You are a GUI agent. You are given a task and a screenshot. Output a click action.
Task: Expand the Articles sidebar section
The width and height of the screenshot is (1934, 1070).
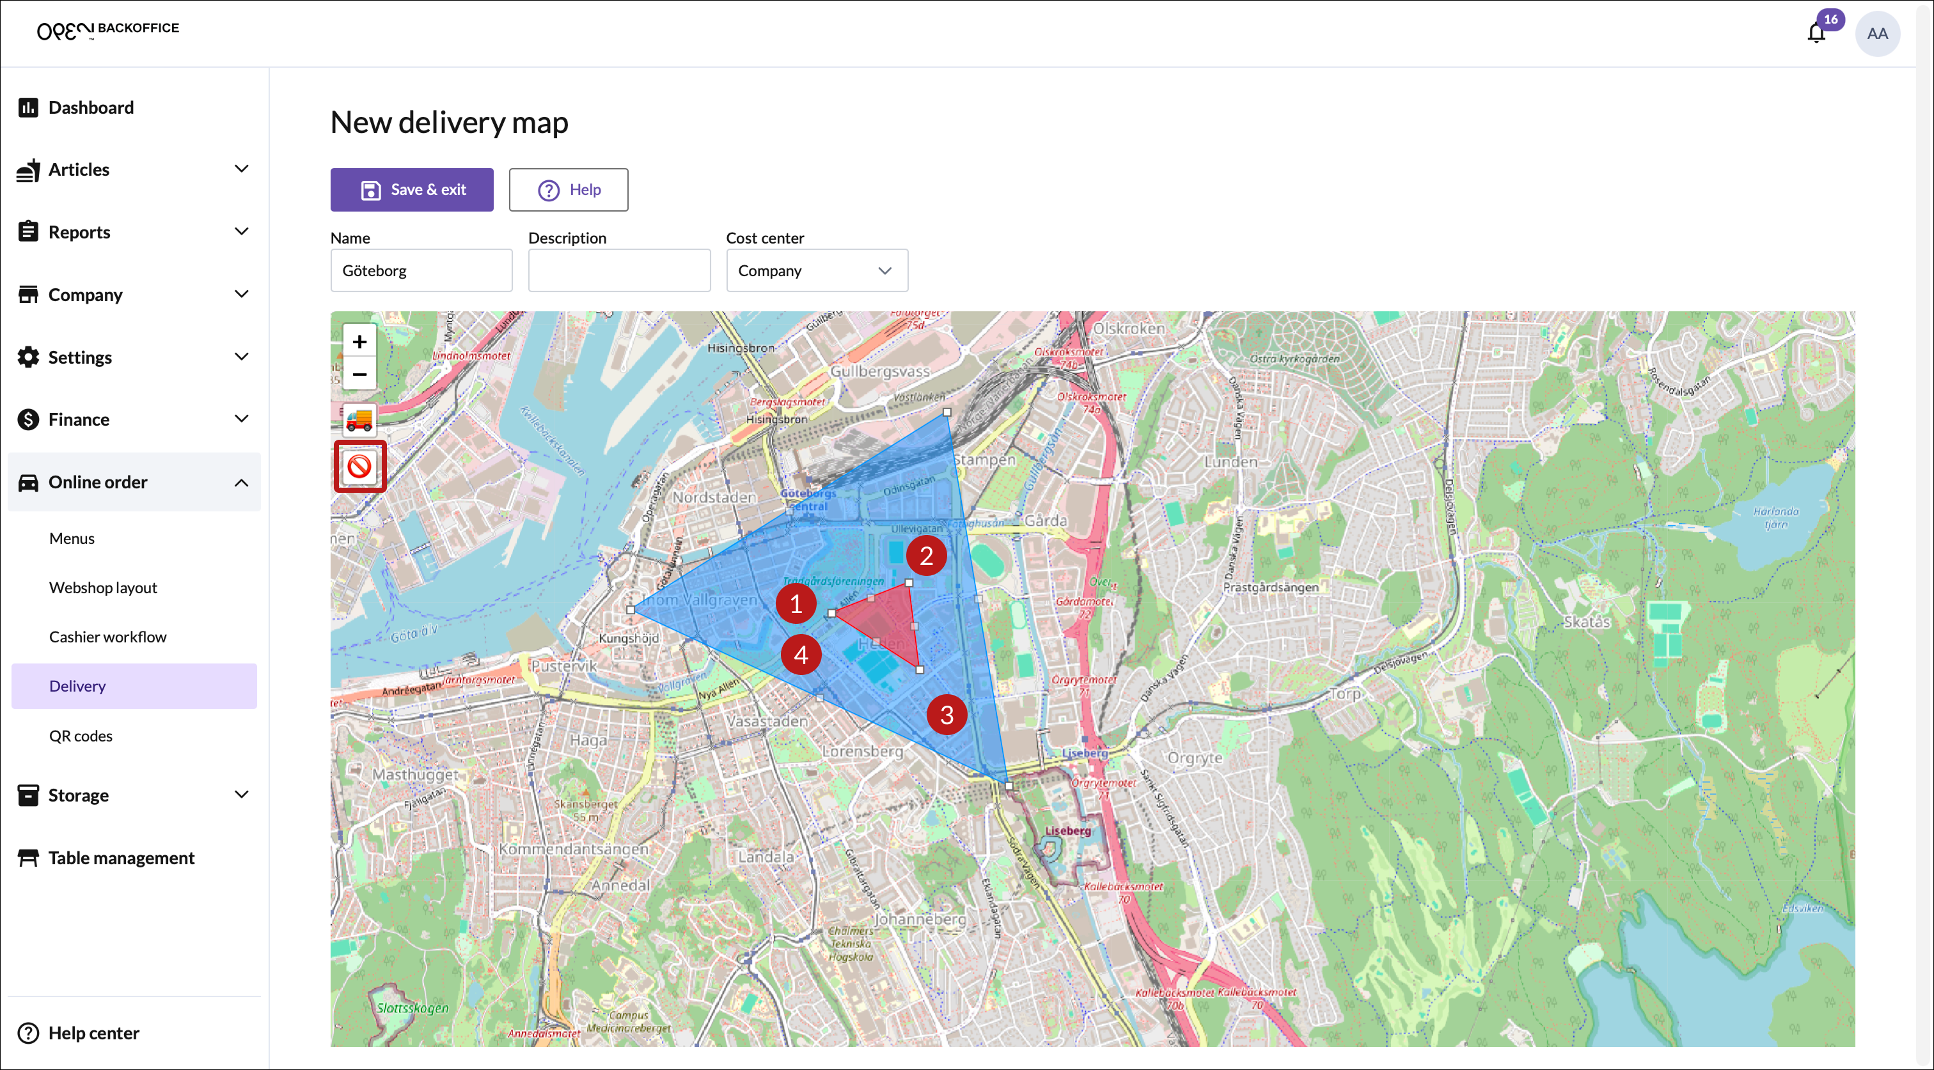[241, 169]
